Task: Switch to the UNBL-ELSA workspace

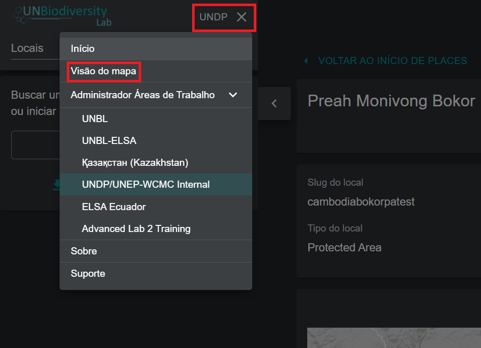Action: click(x=109, y=141)
